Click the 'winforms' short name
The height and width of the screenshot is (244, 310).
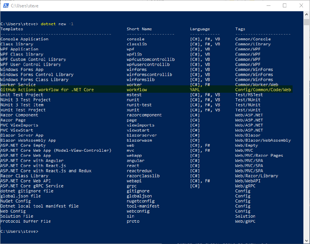[137, 70]
